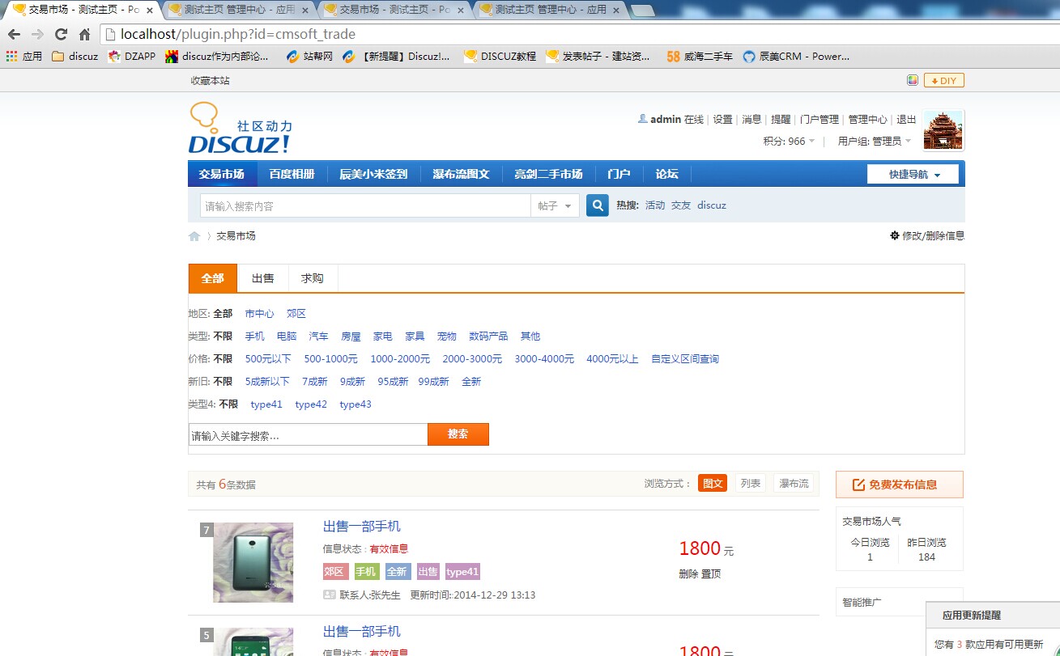Switch to the 出售 tab
Image resolution: width=1060 pixels, height=656 pixels.
coord(263,278)
